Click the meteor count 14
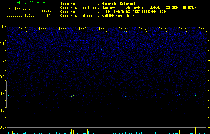Viewport: 210px width, 134px height. click(49, 15)
